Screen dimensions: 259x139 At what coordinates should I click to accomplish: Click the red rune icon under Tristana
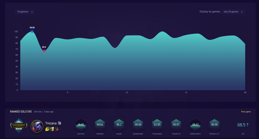[57, 129]
